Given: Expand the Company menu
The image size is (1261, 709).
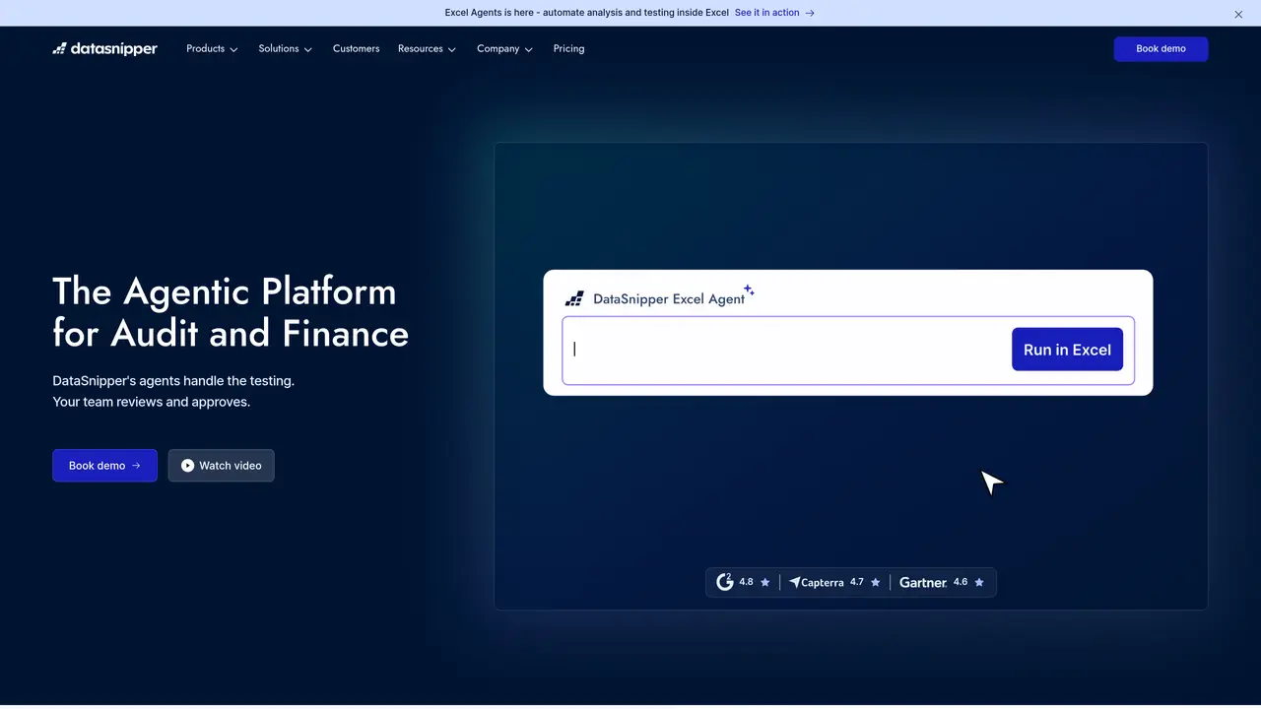Looking at the screenshot, I should (504, 48).
